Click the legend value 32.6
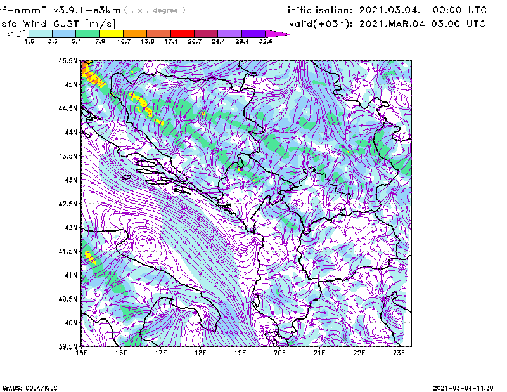 (266, 41)
